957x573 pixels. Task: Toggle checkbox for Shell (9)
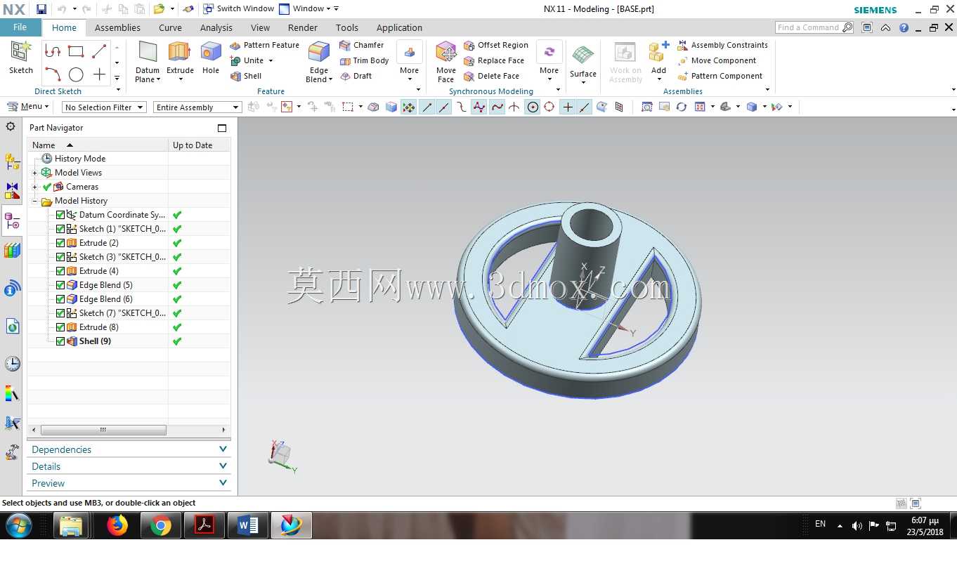click(x=60, y=341)
